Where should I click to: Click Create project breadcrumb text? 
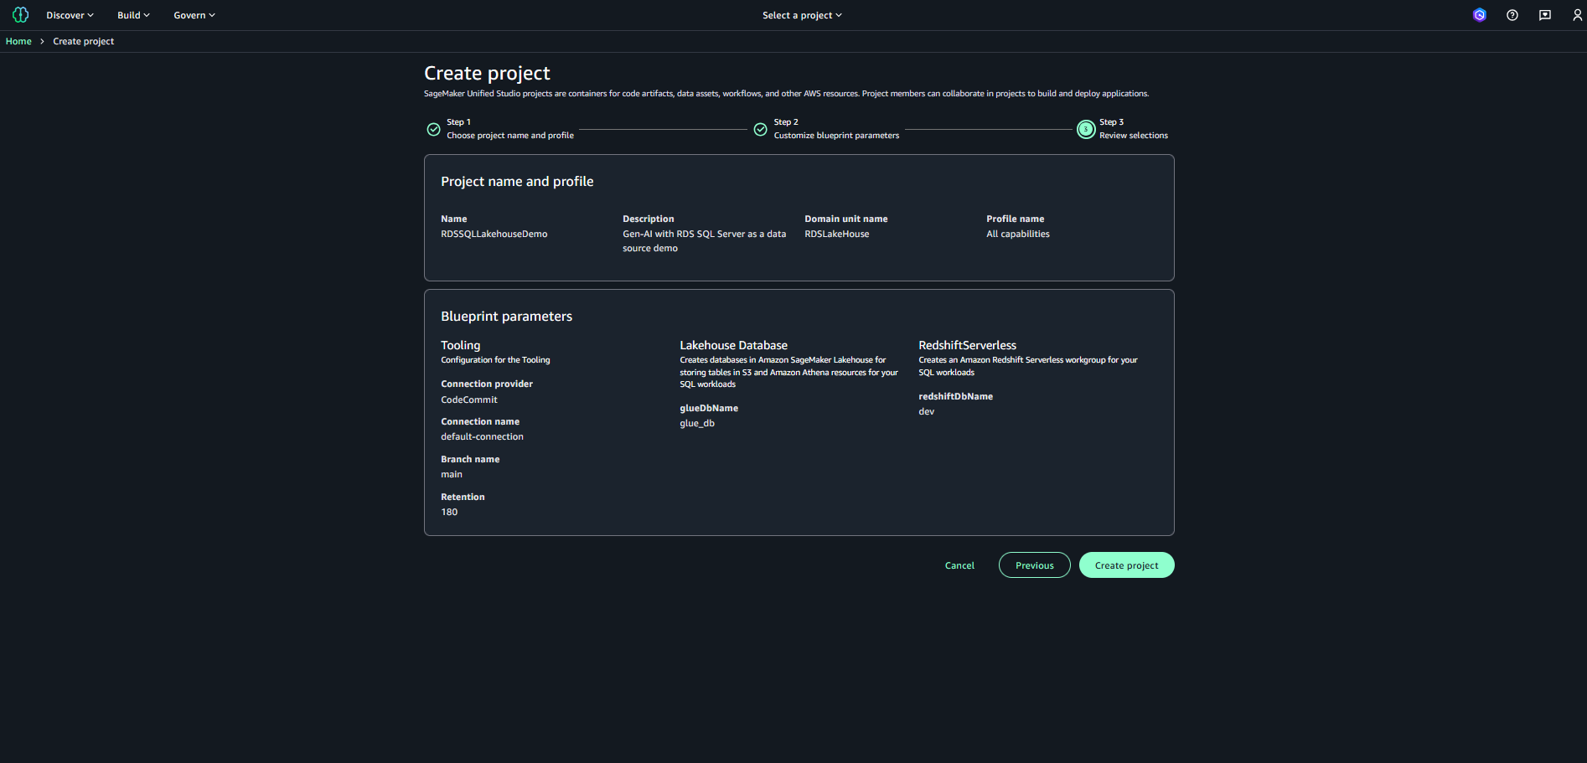[84, 41]
